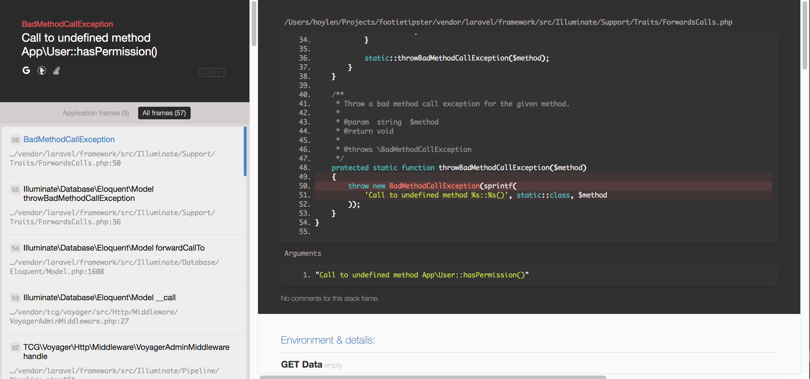Open frame 56 BadMethodCallException
This screenshot has height=379, width=810.
coord(68,139)
